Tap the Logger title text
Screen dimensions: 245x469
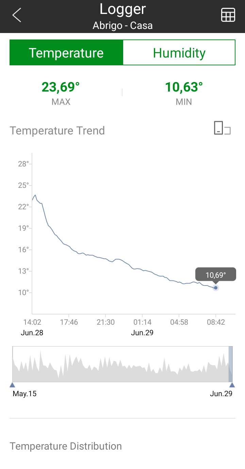point(122,9)
